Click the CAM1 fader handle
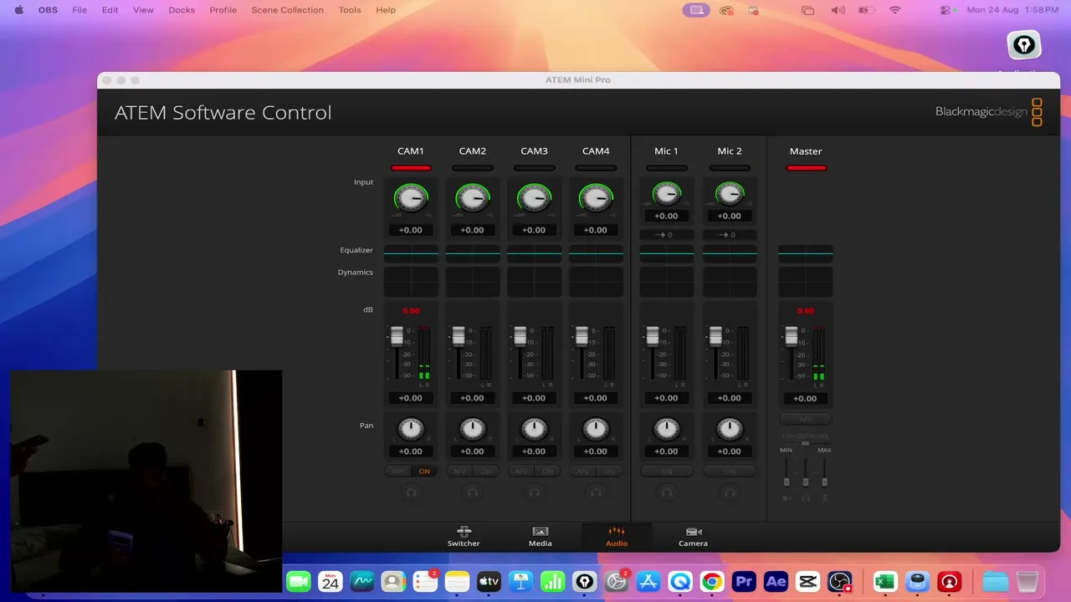1071x602 pixels. [397, 336]
